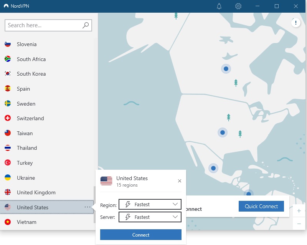Click the Connect button in popup
307x245 pixels.
[x=141, y=235]
